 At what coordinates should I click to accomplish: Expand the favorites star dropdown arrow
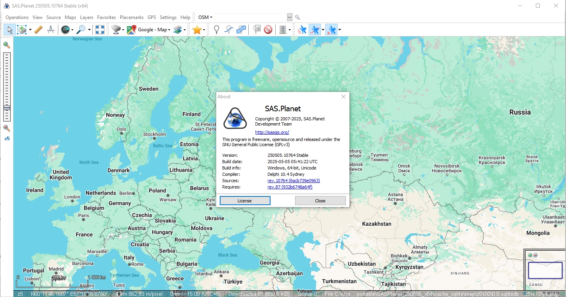[x=204, y=30]
